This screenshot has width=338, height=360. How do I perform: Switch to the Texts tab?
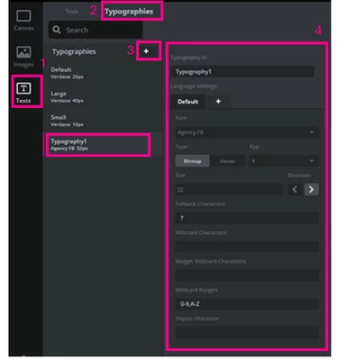point(72,12)
